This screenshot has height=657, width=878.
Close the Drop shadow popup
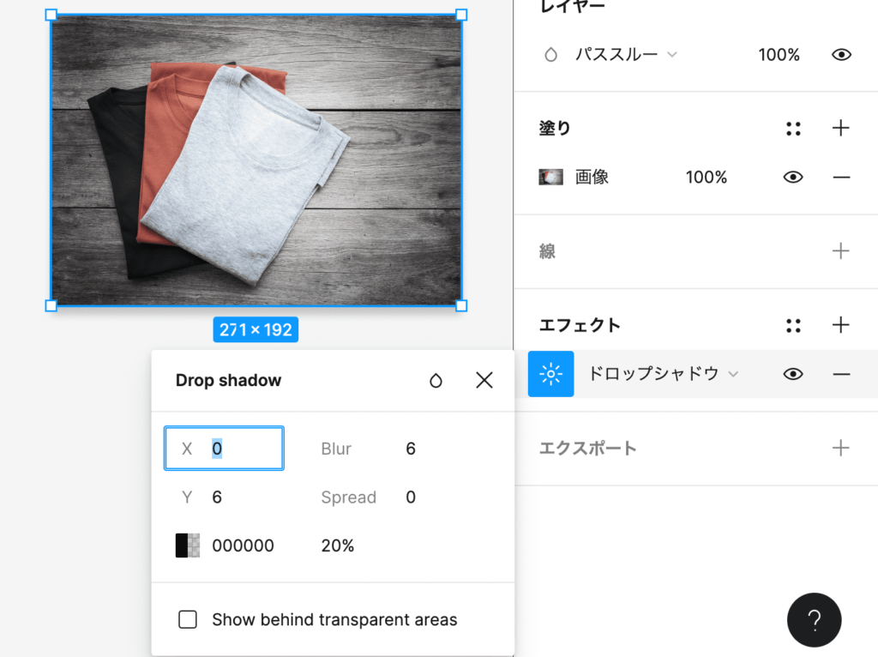click(484, 381)
